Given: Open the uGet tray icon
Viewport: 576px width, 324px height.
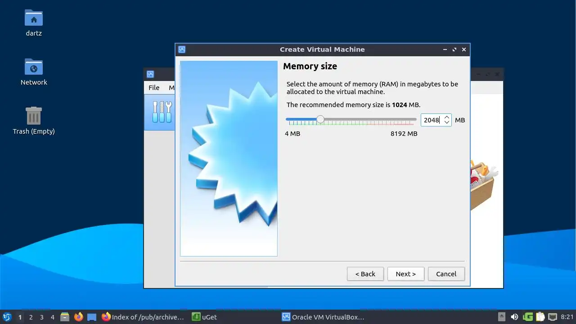Looking at the screenshot, I should (528, 317).
